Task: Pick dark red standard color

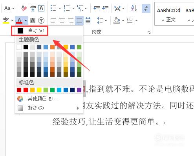Action: [19, 90]
